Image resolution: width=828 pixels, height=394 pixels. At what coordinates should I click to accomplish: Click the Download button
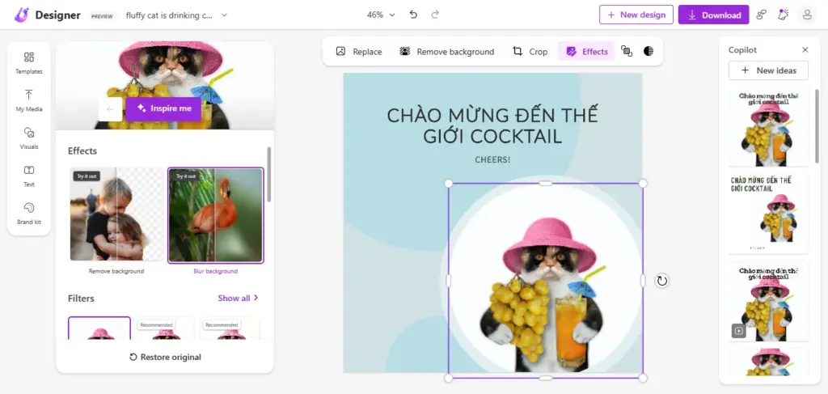(x=713, y=15)
